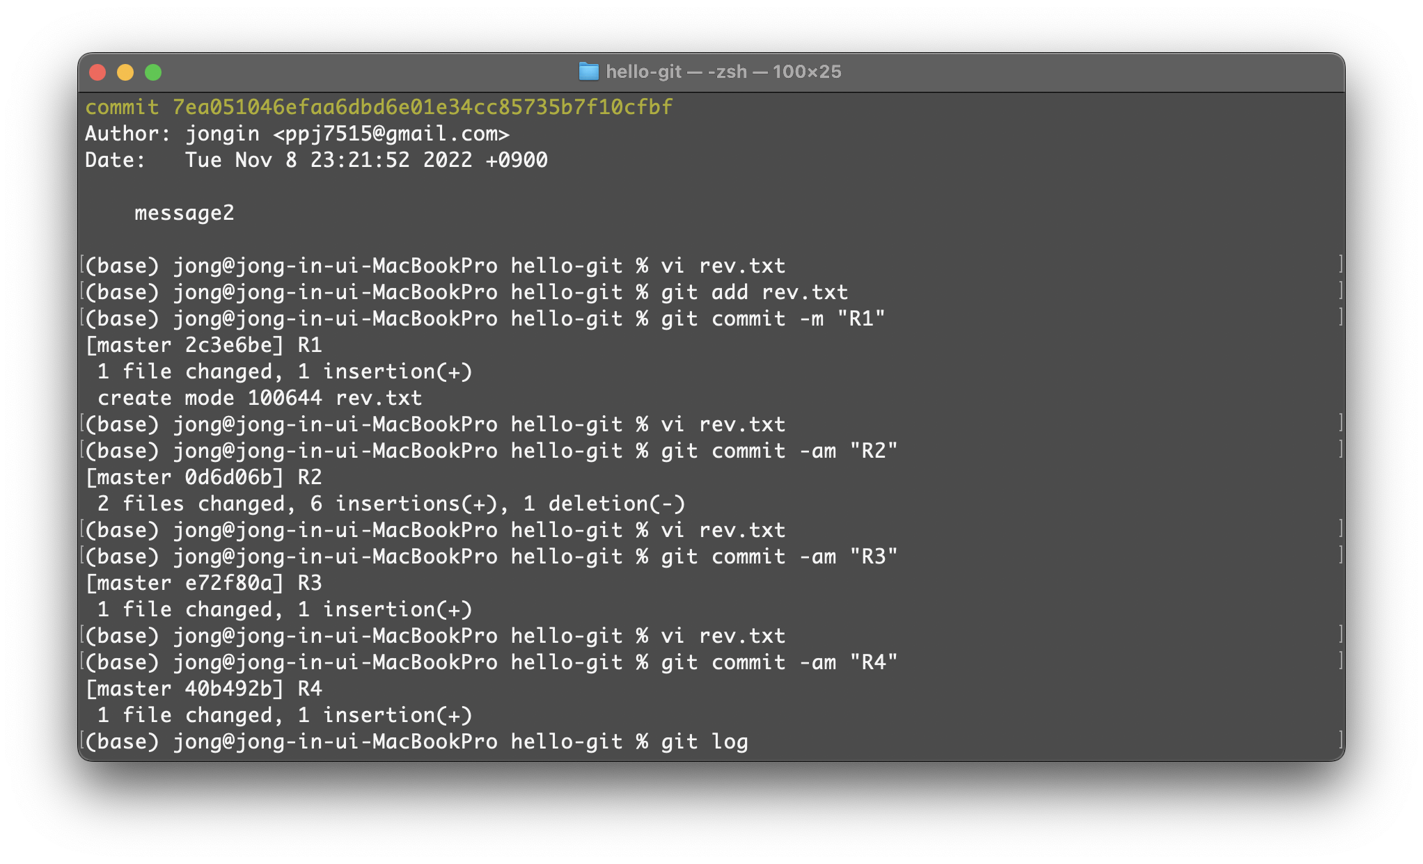This screenshot has width=1423, height=864.
Task: Click the green zoom window button
Action: coord(153,72)
